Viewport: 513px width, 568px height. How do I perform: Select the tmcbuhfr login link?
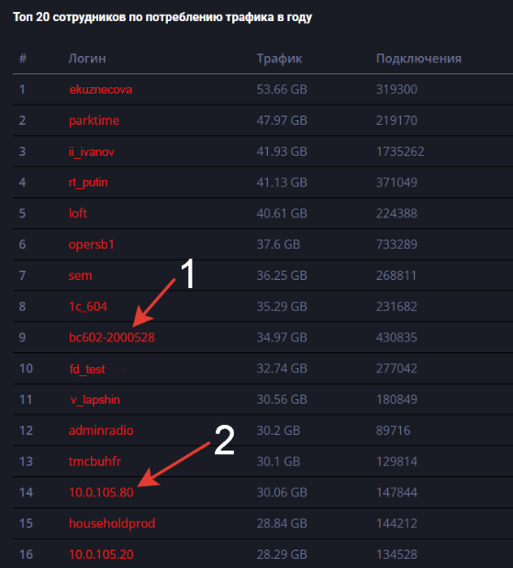pyautogui.click(x=95, y=462)
